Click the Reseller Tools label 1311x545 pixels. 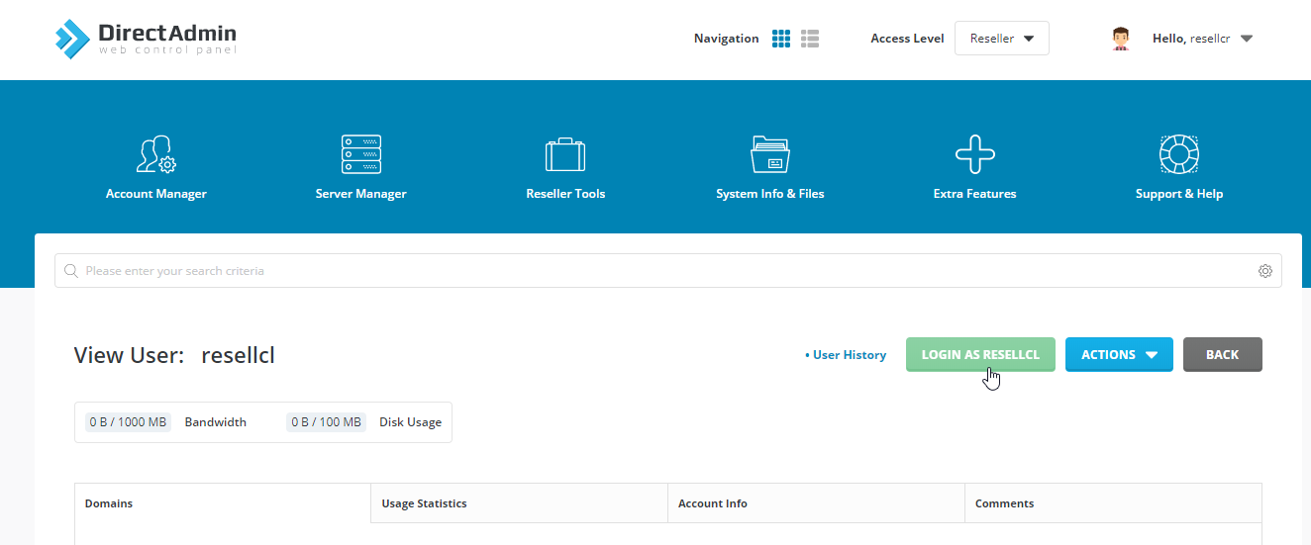tap(565, 194)
